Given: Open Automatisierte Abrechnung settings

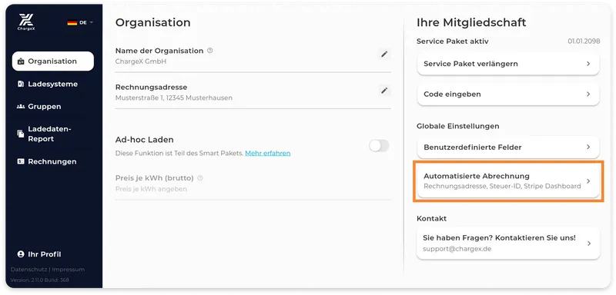Looking at the screenshot, I should 508,181.
